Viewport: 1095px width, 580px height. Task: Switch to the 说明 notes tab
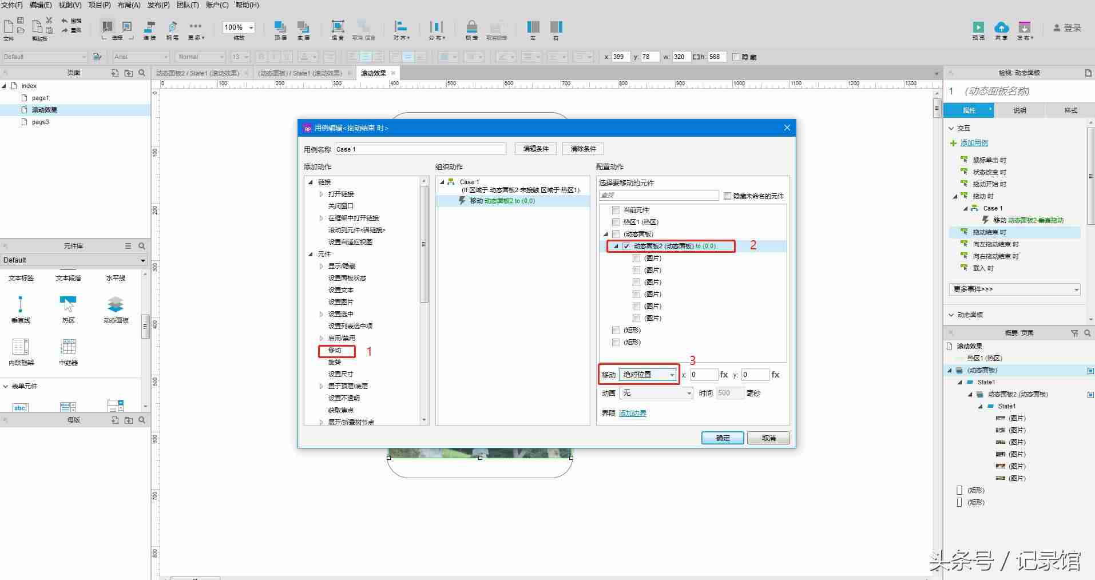[x=1019, y=110]
